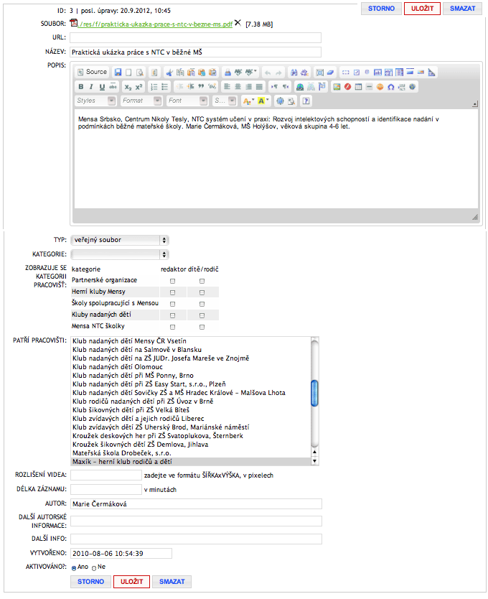The width and height of the screenshot is (488, 599).
Task: Click the text color picker in editor
Action: pyautogui.click(x=248, y=101)
